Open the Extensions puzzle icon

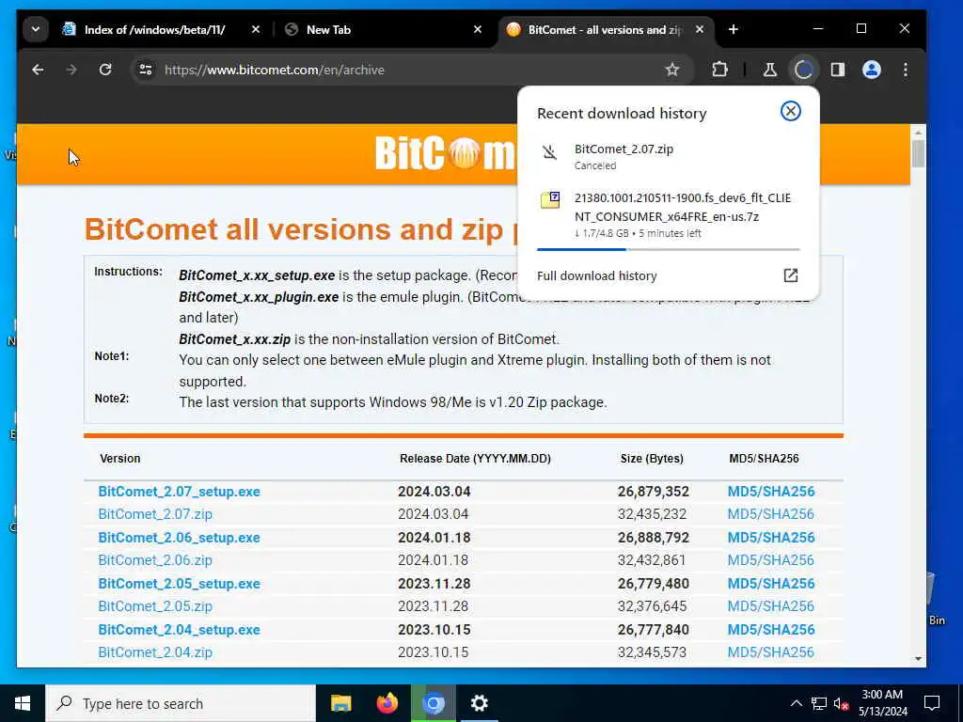click(719, 70)
